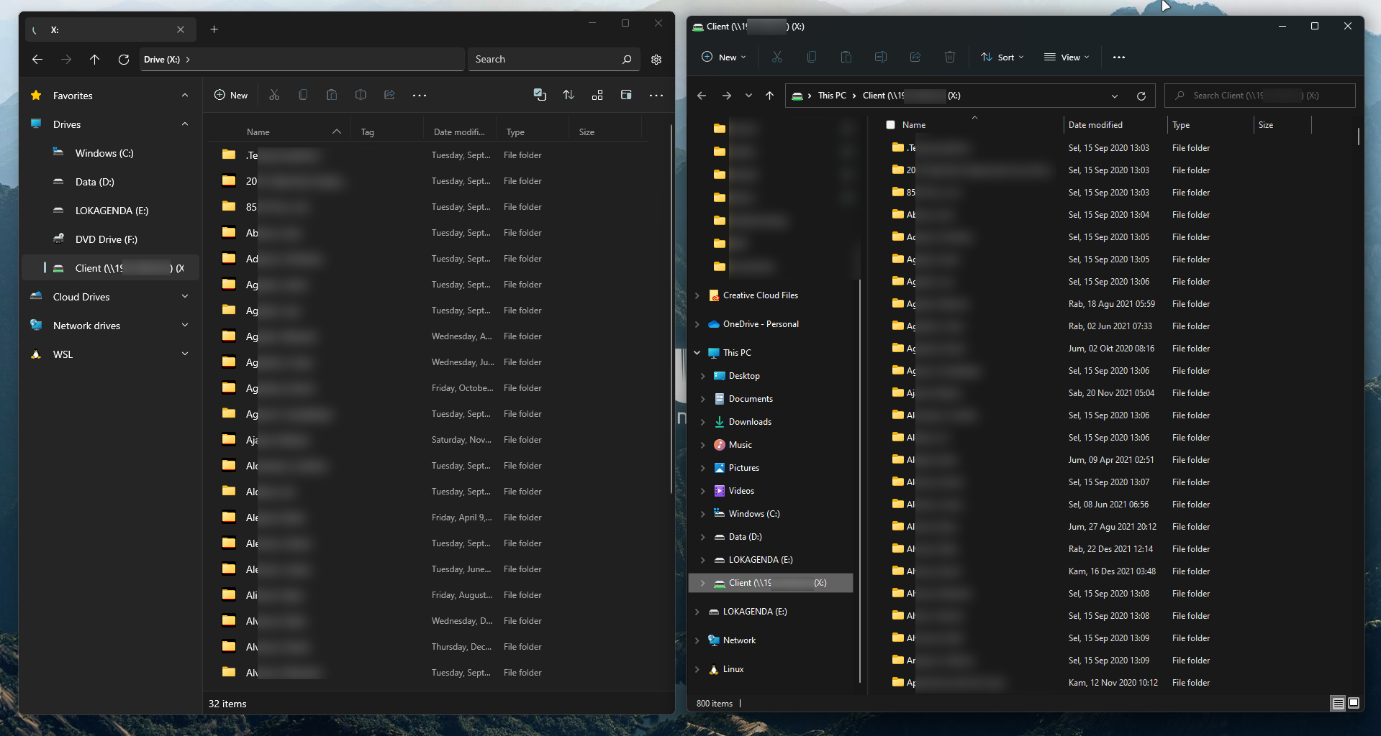Go back in the Files app navigation
The image size is (1381, 736).
point(37,60)
